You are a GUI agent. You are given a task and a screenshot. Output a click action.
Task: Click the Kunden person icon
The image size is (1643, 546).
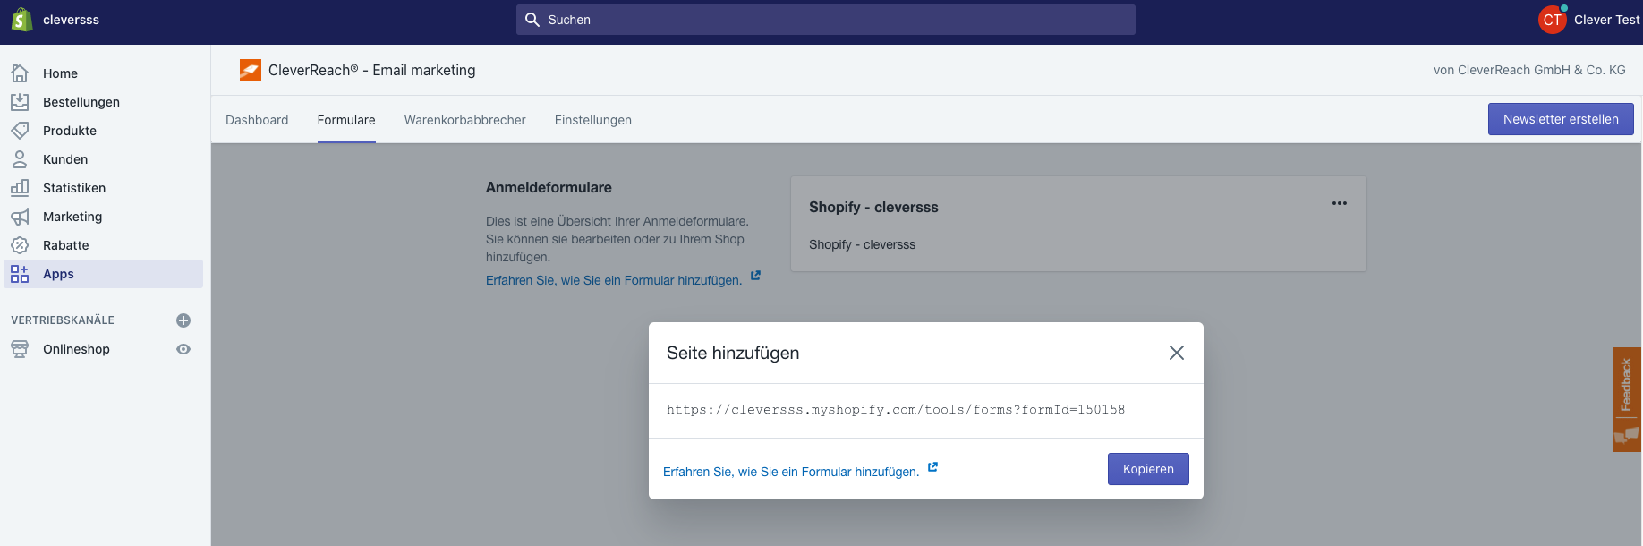(20, 159)
